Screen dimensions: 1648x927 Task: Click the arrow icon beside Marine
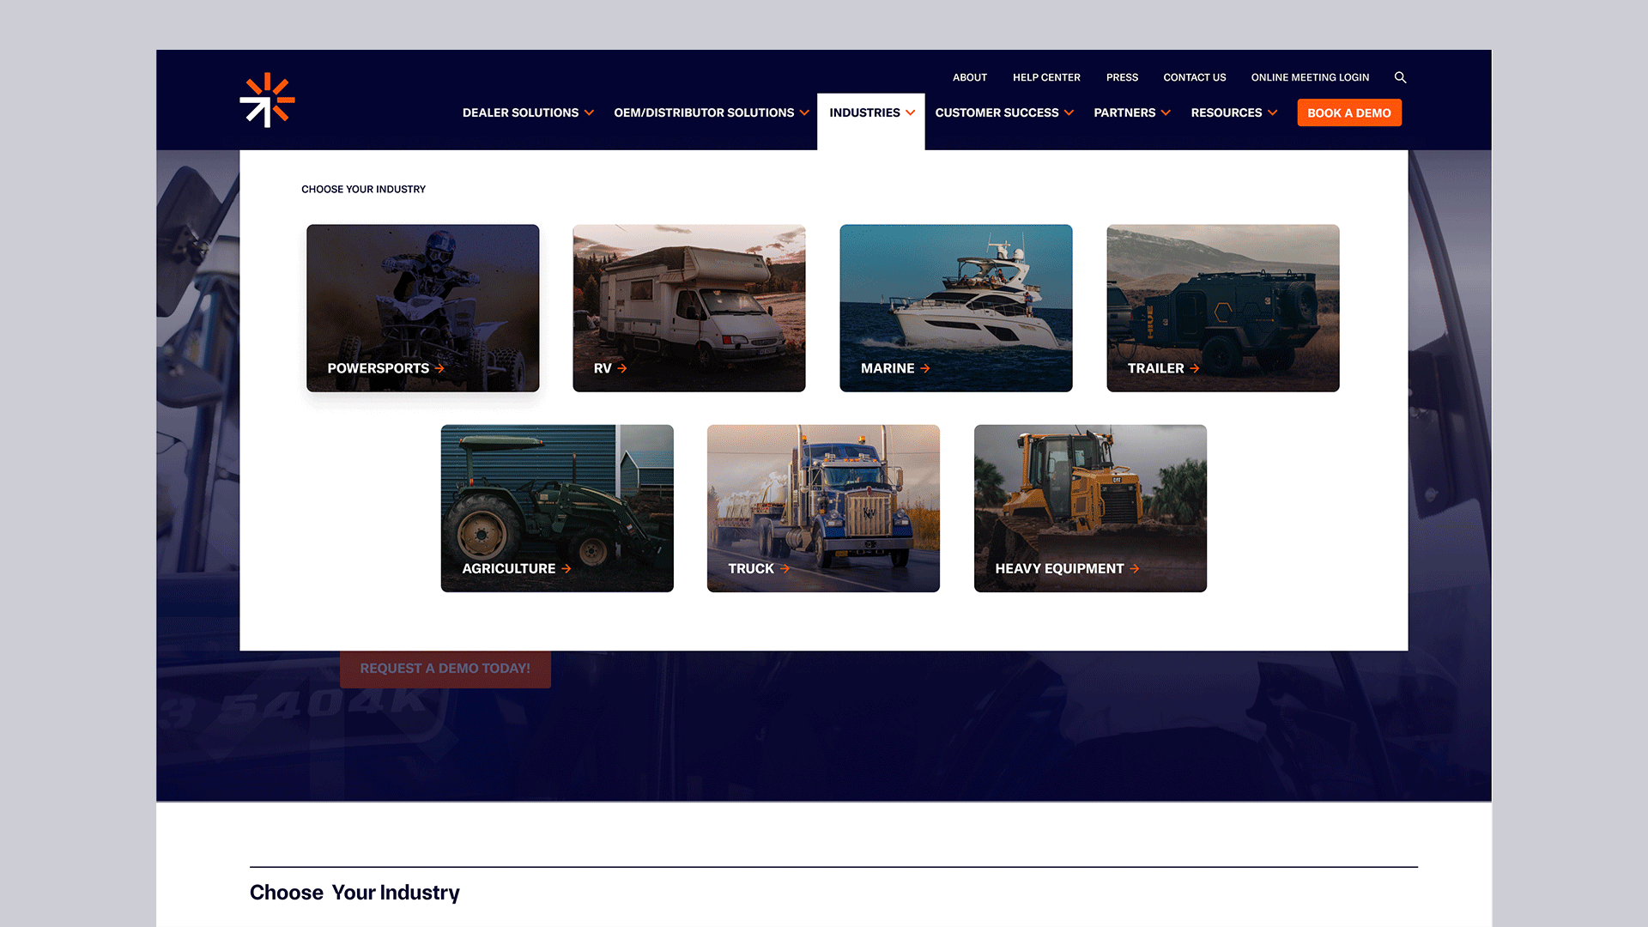[925, 368]
